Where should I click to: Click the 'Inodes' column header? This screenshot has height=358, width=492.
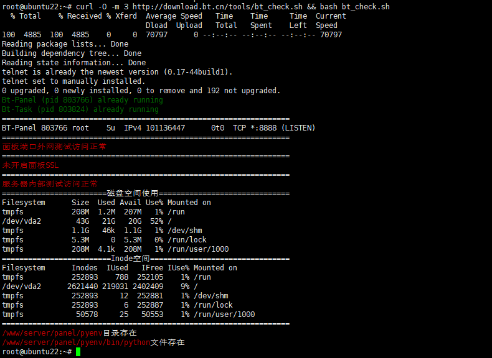click(x=85, y=268)
